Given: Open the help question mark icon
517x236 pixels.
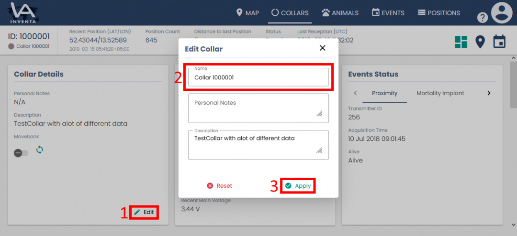Looking at the screenshot, I should (483, 18).
